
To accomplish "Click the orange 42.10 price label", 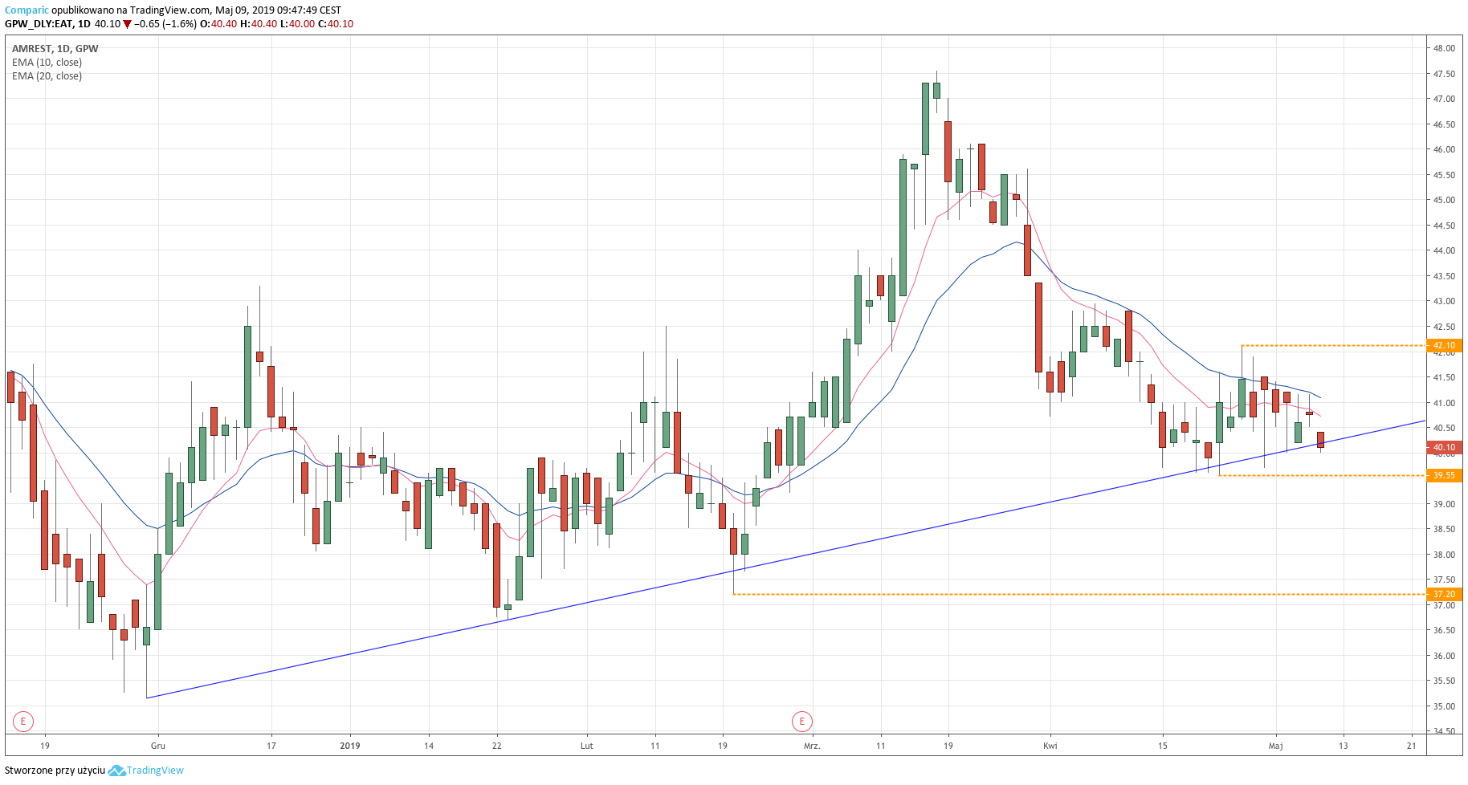I will [1444, 346].
